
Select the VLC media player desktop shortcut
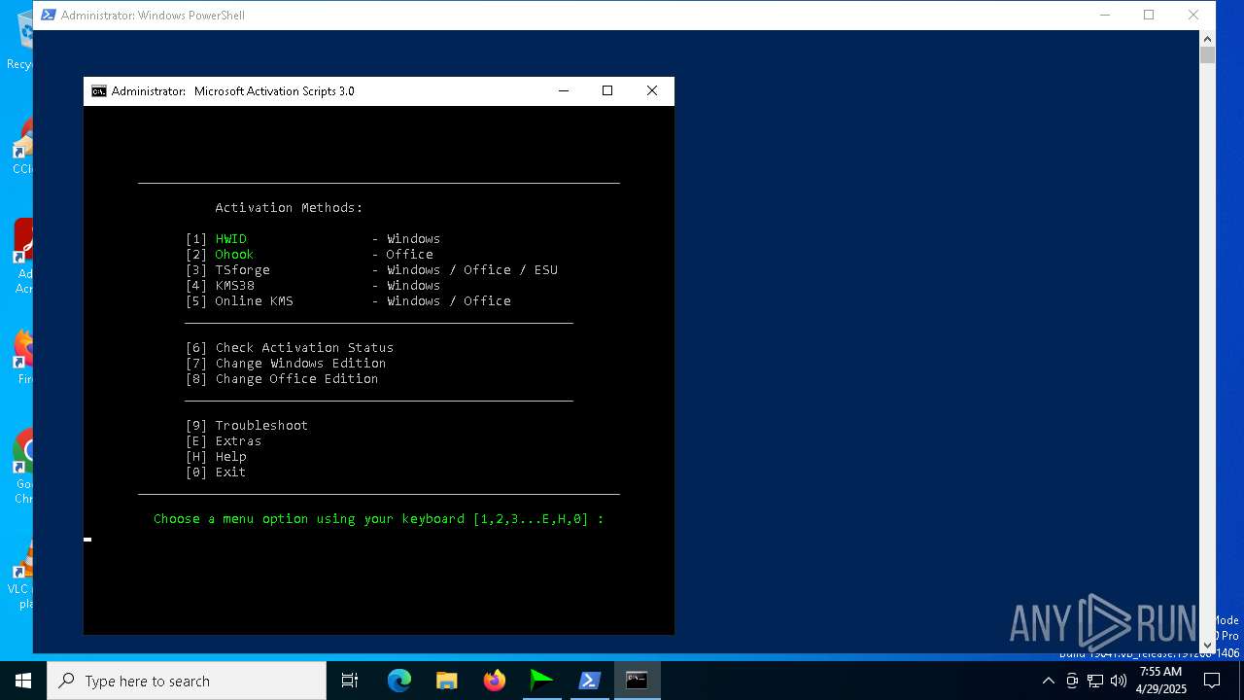23,574
